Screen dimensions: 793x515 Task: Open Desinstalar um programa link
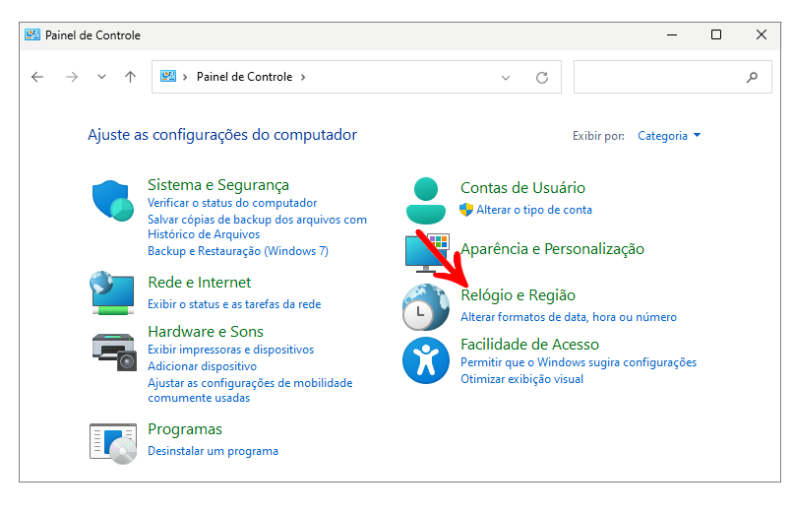[213, 451]
